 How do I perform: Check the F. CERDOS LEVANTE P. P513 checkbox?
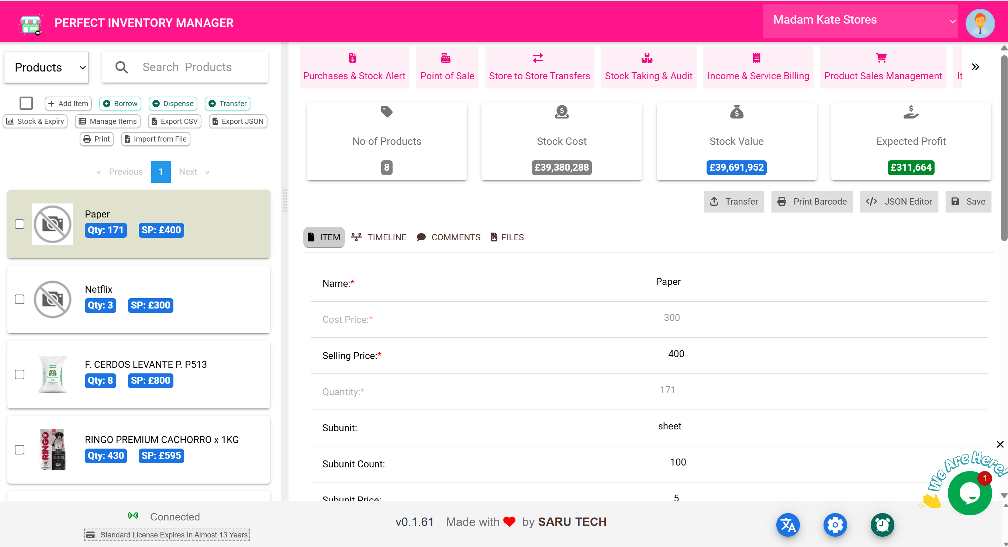[20, 374]
